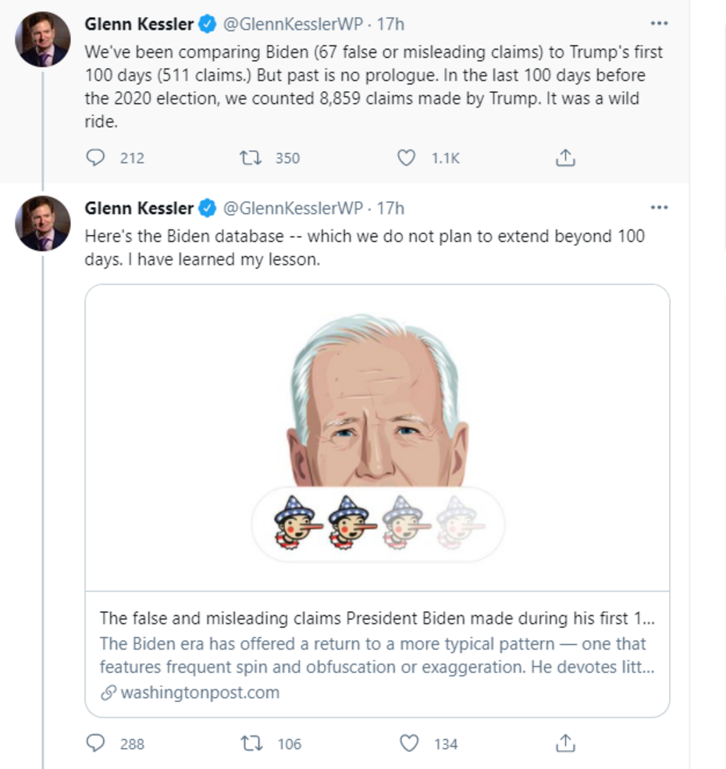Image resolution: width=726 pixels, height=769 pixels.
Task: Share the first tweet via share icon
Action: click(564, 158)
